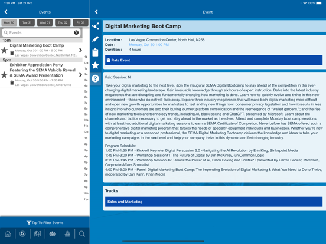Tap To Filter Events button
326x244 pixels.
click(45, 223)
